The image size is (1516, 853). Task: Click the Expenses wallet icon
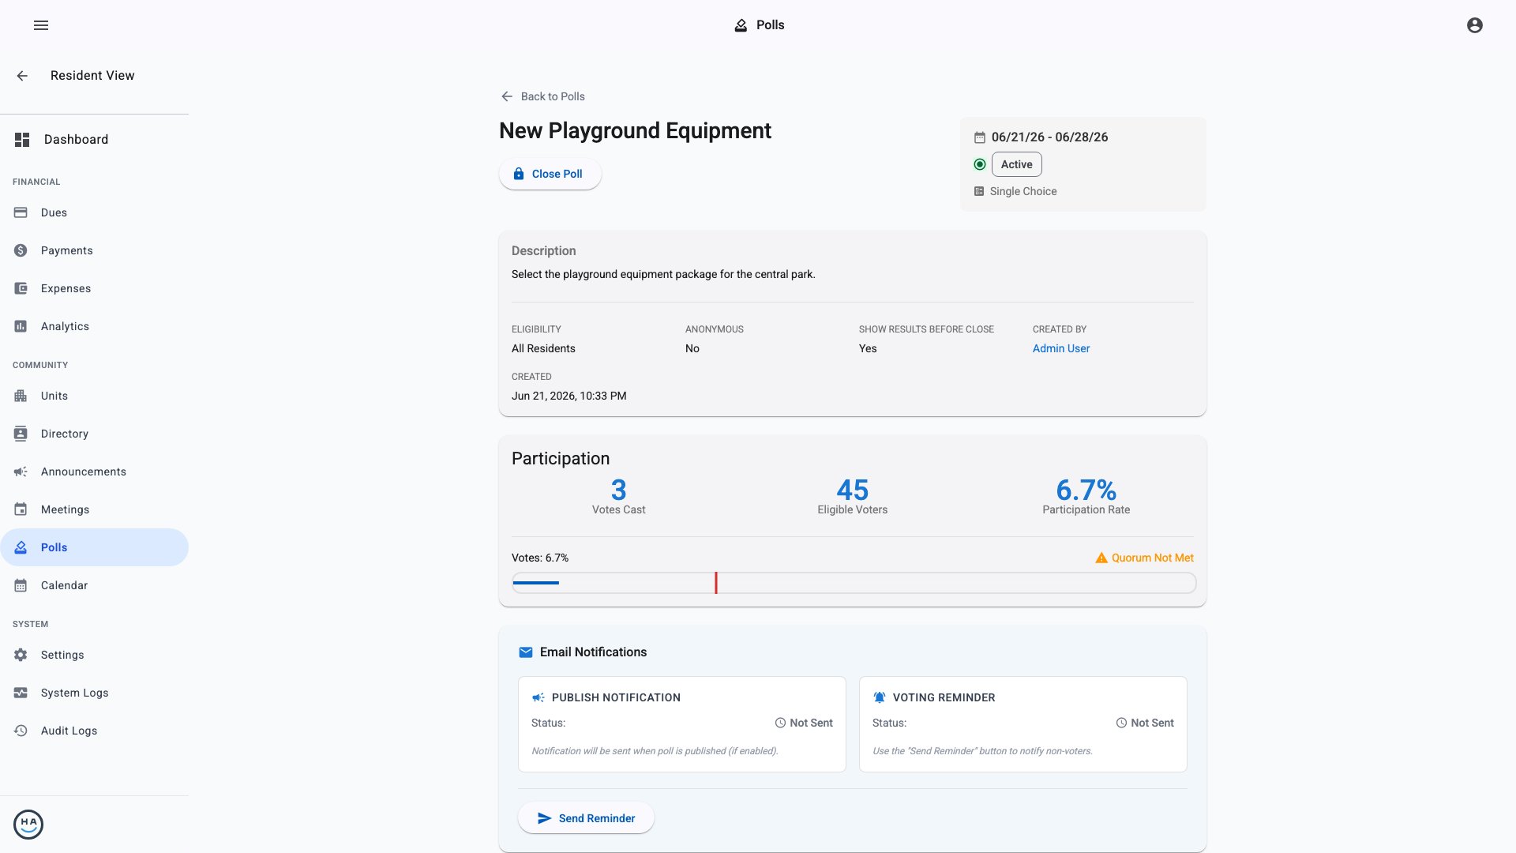click(x=21, y=288)
